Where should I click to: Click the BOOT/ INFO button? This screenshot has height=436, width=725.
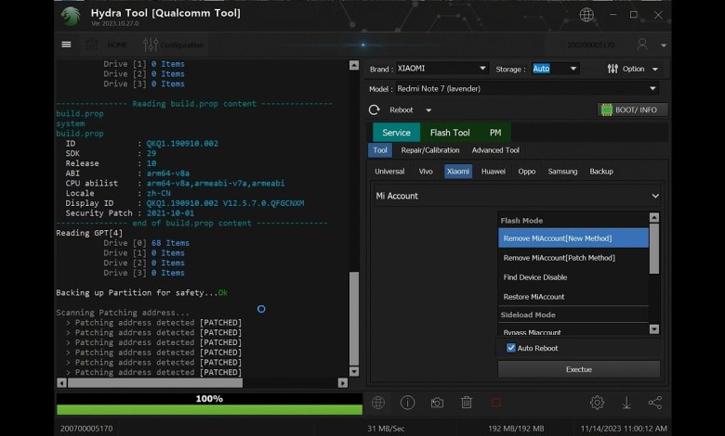click(632, 109)
